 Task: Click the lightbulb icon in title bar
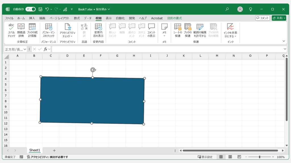251,9
